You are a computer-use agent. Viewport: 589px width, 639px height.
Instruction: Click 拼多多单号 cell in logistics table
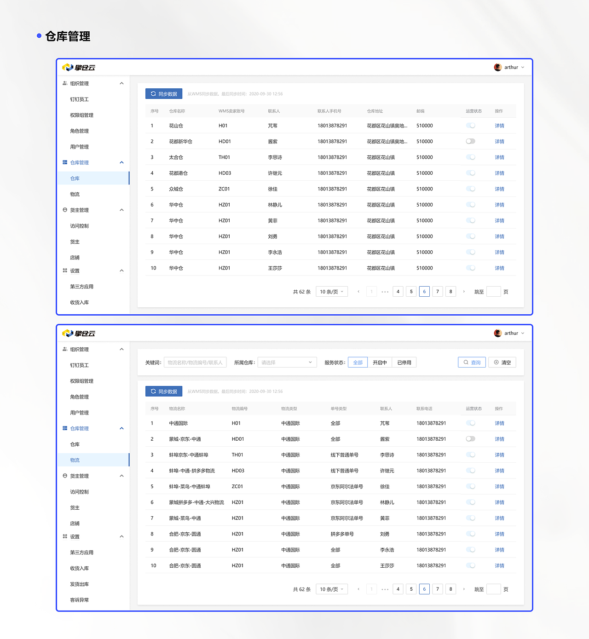point(342,534)
